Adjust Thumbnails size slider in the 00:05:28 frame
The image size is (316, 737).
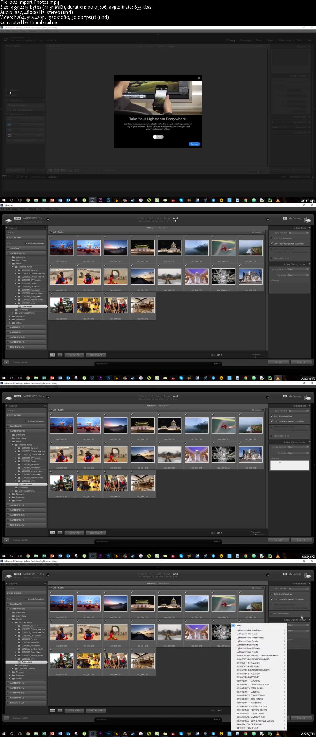tap(256, 534)
